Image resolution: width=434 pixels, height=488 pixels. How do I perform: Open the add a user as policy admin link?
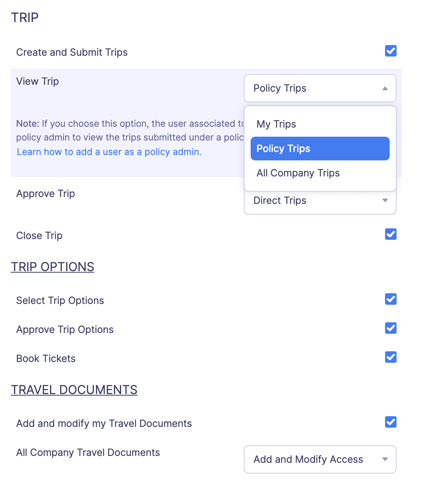point(108,152)
